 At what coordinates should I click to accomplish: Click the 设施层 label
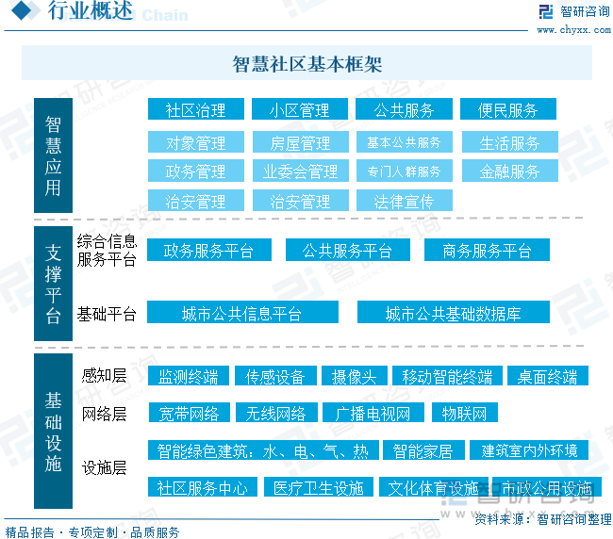[x=104, y=467]
